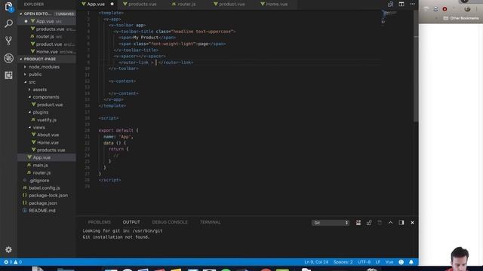Collapse the Open Editors section
Image resolution: width=483 pixels, height=271 pixels.
37,14
